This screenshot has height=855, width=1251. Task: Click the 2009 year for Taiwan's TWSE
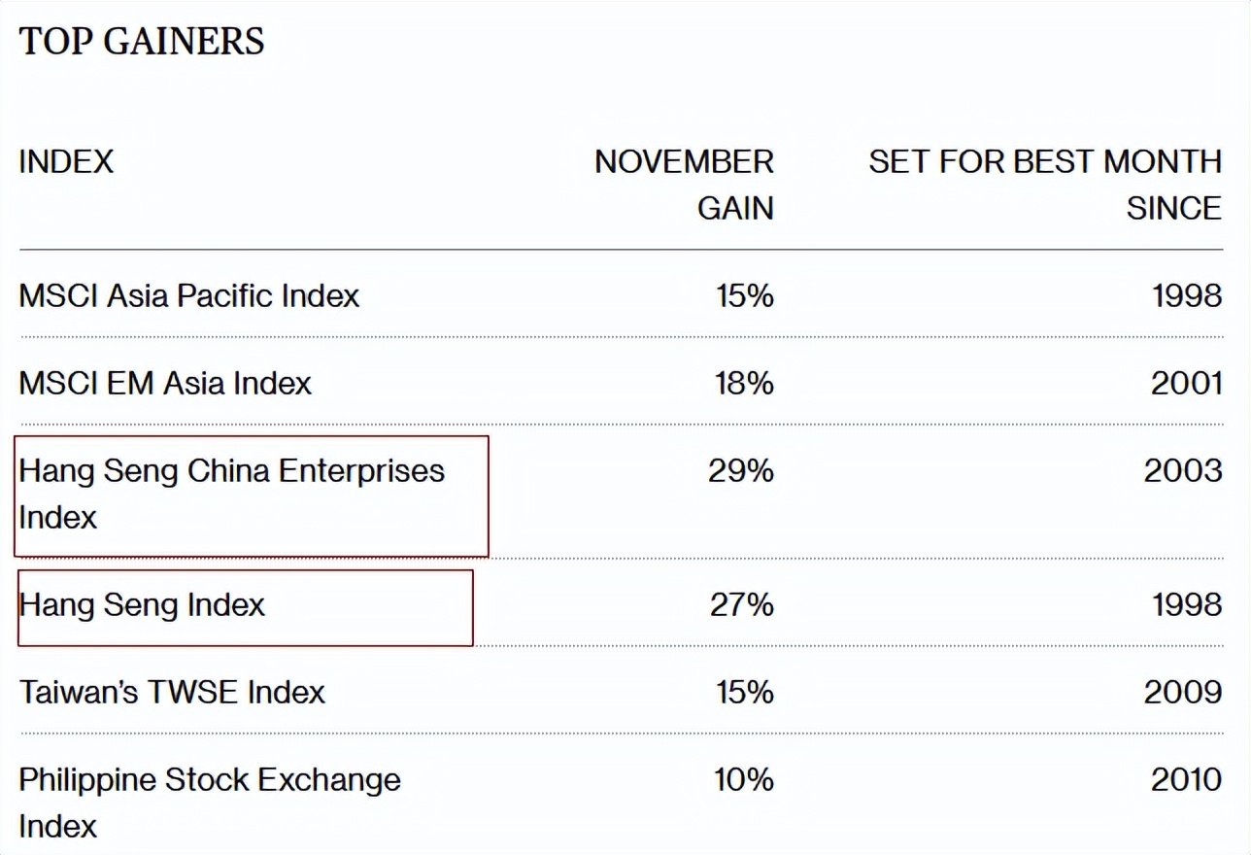1183,692
